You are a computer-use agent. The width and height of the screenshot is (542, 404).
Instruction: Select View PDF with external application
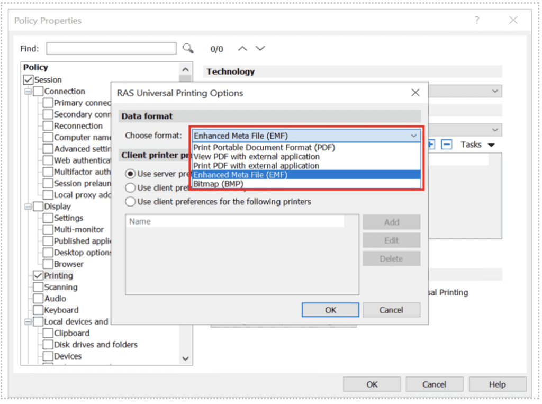coord(256,157)
